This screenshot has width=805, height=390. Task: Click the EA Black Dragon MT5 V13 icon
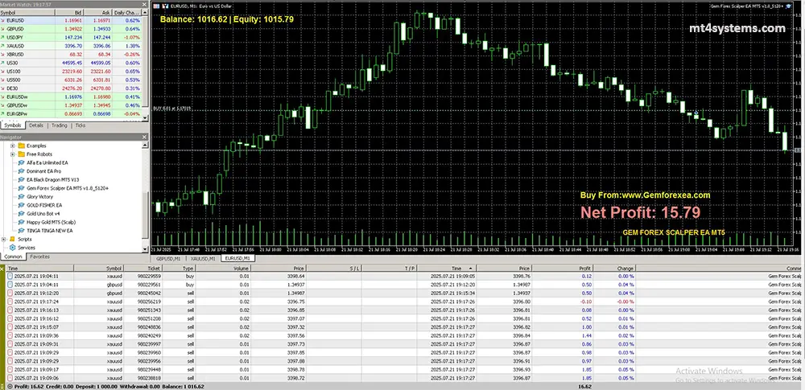tap(21, 179)
